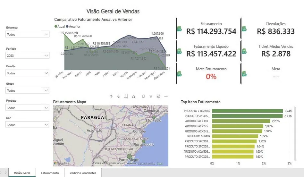Click the red 0% Meta Faturamento value

(211, 77)
